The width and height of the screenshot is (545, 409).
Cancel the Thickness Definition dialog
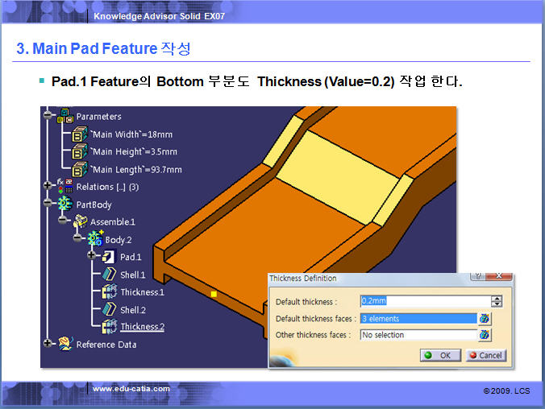click(x=486, y=355)
